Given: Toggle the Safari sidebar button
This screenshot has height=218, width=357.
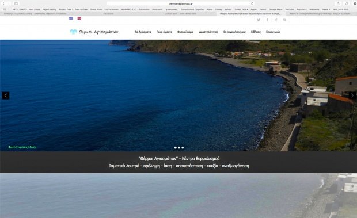Looking at the screenshot, I should [x=16, y=3].
